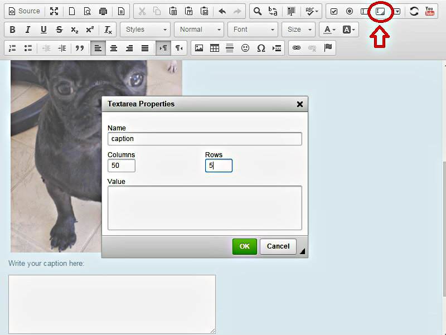Insert a horizontal line
Image resolution: width=446 pixels, height=335 pixels.
(230, 48)
